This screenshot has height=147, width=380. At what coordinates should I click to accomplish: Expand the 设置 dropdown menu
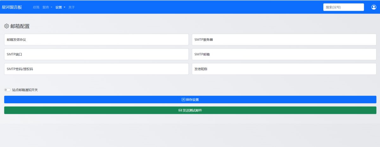(x=60, y=7)
